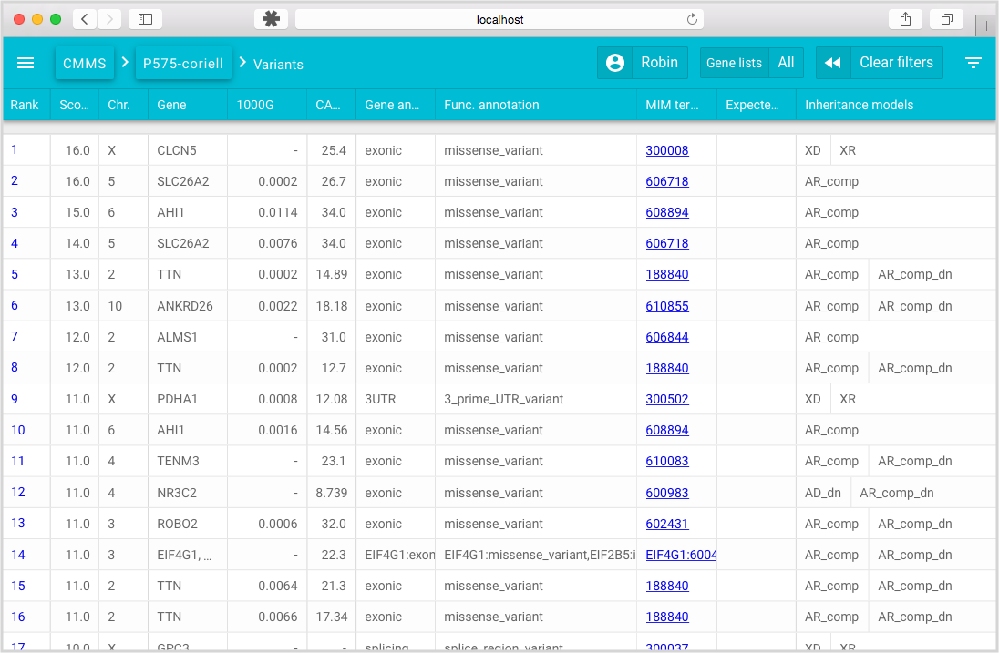
Task: Open the Safari share button
Action: pyautogui.click(x=905, y=19)
